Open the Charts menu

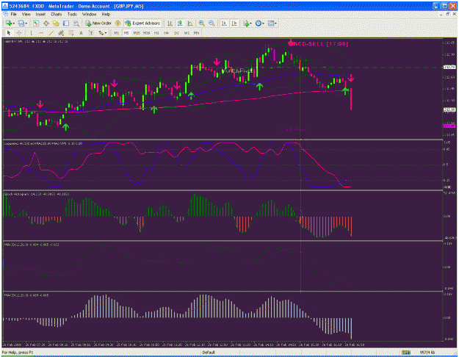[57, 14]
